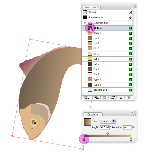155x155 pixels.
Task: Open the gradient Type dropdown
Action: [x=108, y=121]
